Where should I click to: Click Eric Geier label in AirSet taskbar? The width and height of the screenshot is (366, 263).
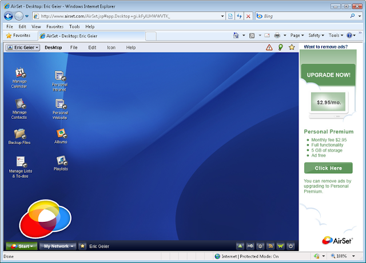click(99, 246)
